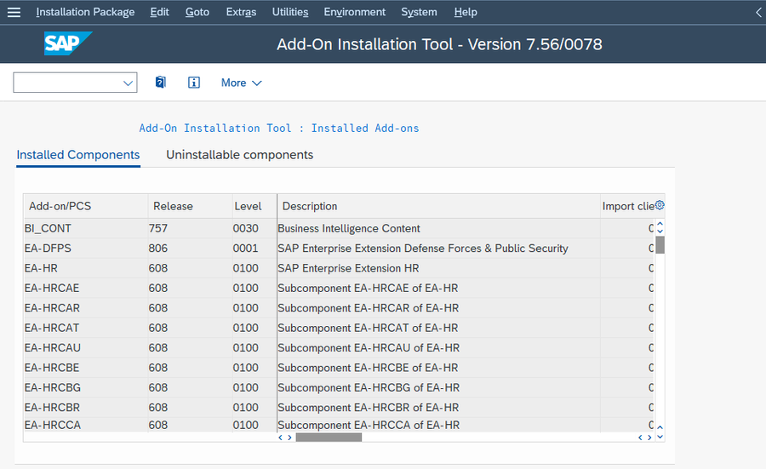Click the top up arrow of the vertical scrollbar
766x469 pixels.
point(660,224)
